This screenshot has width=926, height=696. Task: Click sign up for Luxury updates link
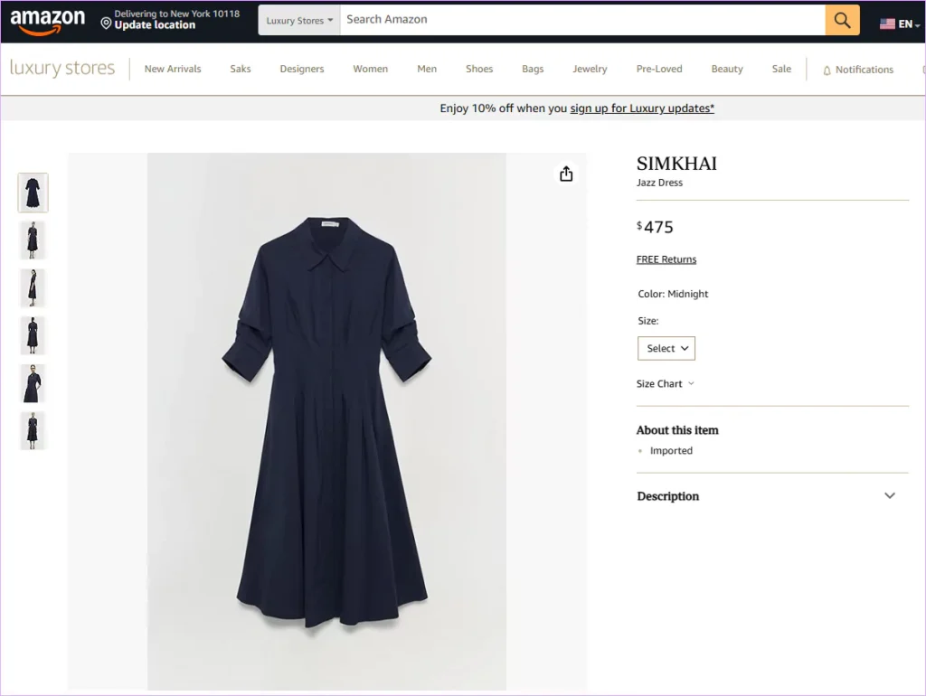[x=642, y=108]
